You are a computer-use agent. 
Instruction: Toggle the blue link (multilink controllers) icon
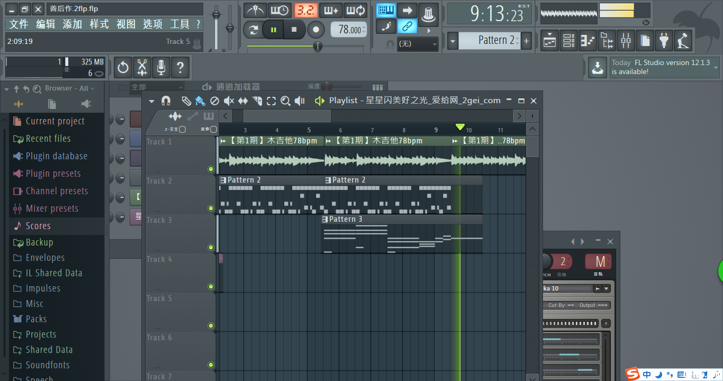[407, 26]
